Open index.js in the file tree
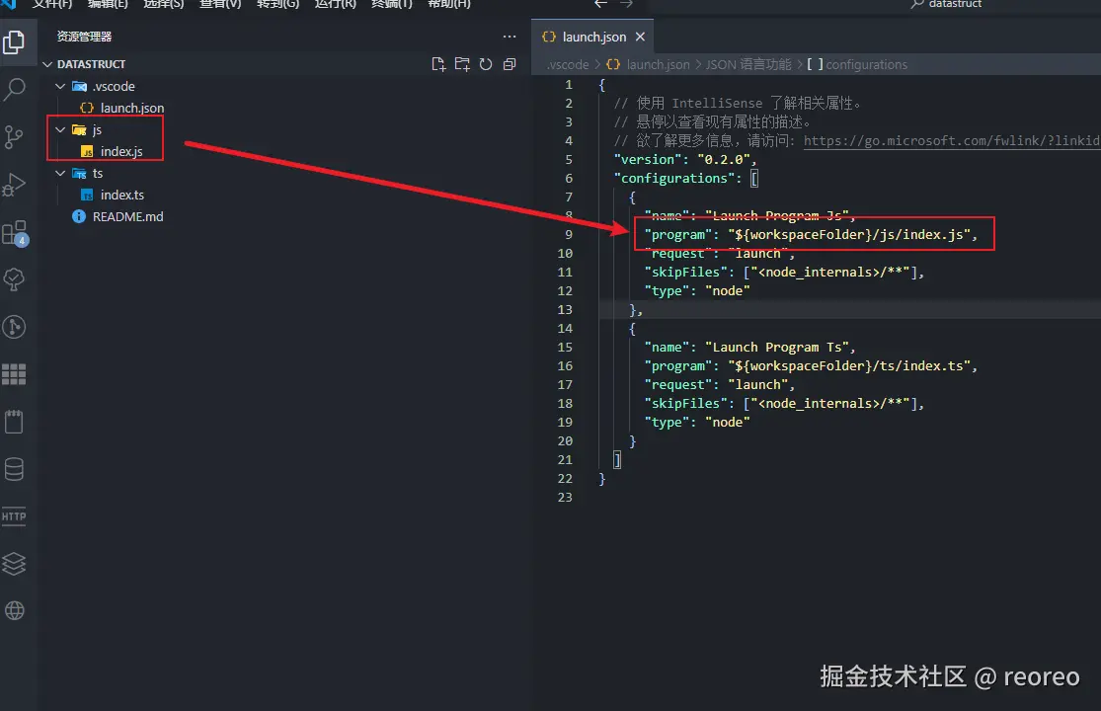1101x711 pixels. pyautogui.click(x=121, y=152)
